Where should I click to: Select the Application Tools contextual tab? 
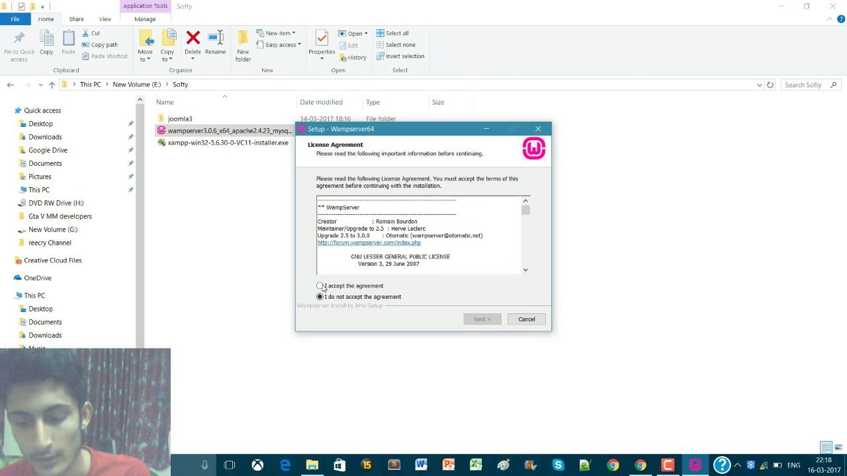(145, 6)
